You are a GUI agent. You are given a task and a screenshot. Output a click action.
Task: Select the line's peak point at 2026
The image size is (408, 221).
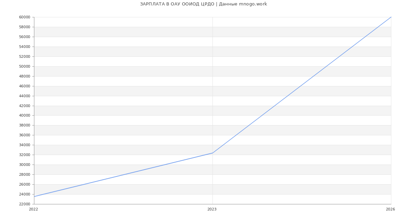pos(391,17)
